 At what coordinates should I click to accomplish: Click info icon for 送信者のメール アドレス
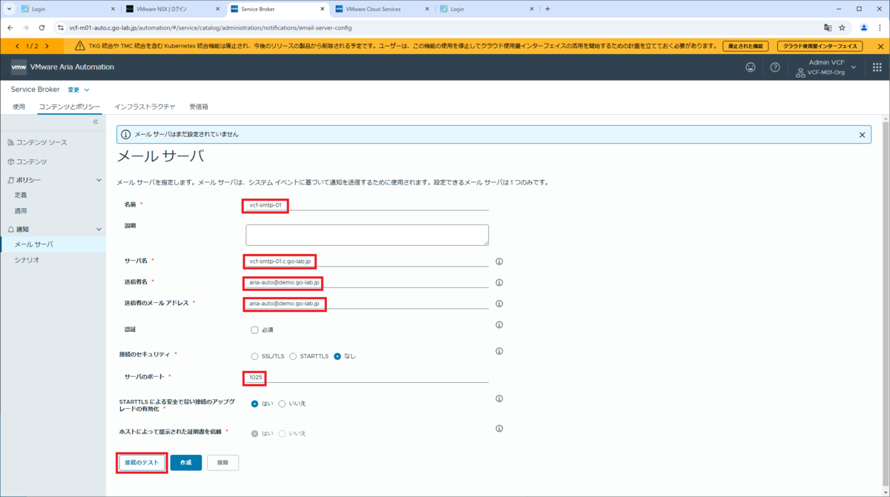point(499,304)
